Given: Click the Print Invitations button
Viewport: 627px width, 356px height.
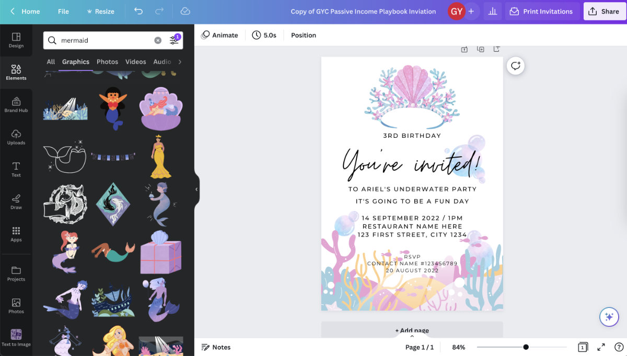Looking at the screenshot, I should point(542,11).
